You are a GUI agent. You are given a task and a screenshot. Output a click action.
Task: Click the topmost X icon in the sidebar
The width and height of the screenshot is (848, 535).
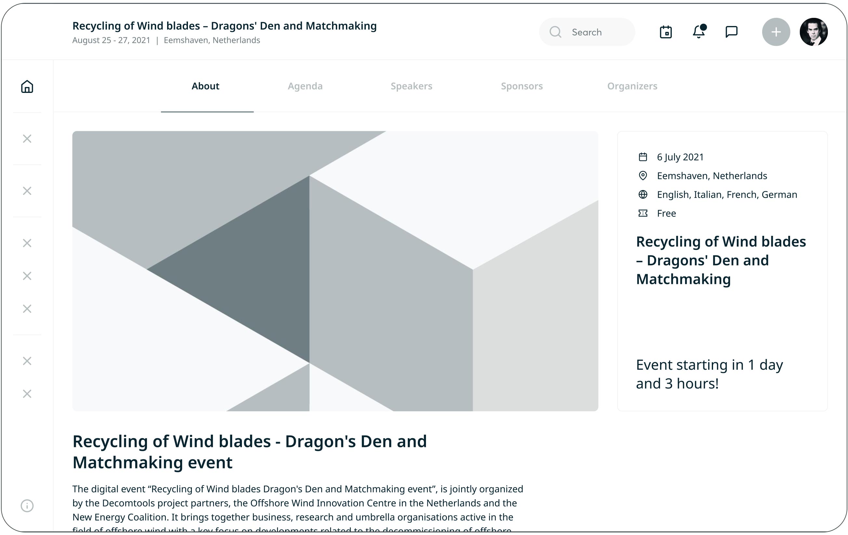pyautogui.click(x=27, y=139)
